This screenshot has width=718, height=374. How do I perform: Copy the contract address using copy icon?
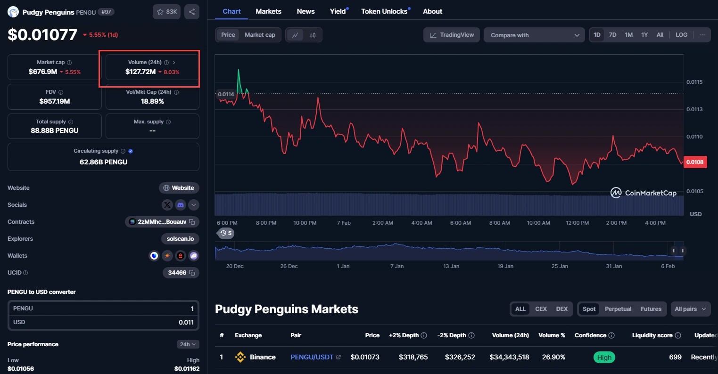pos(192,222)
